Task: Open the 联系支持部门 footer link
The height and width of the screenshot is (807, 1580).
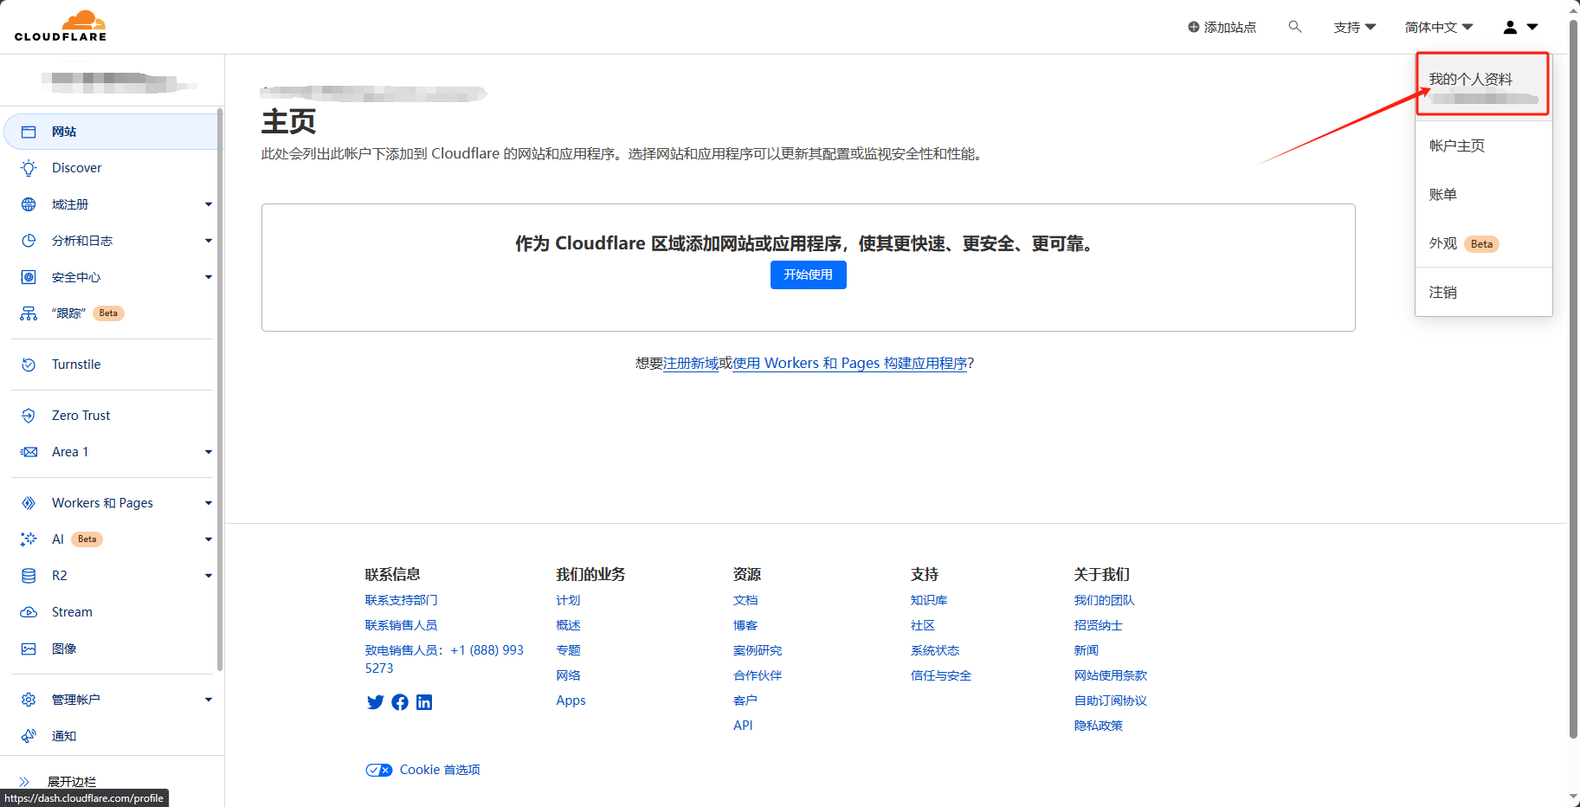Action: coord(401,600)
